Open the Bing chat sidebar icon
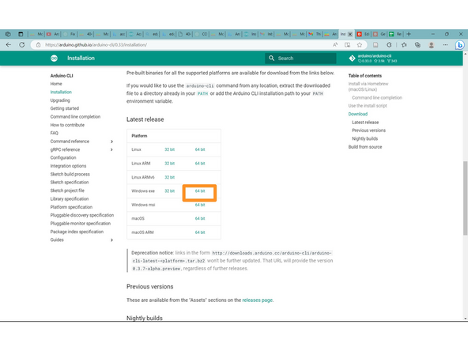Screen dimensions: 468x351 pyautogui.click(x=459, y=45)
